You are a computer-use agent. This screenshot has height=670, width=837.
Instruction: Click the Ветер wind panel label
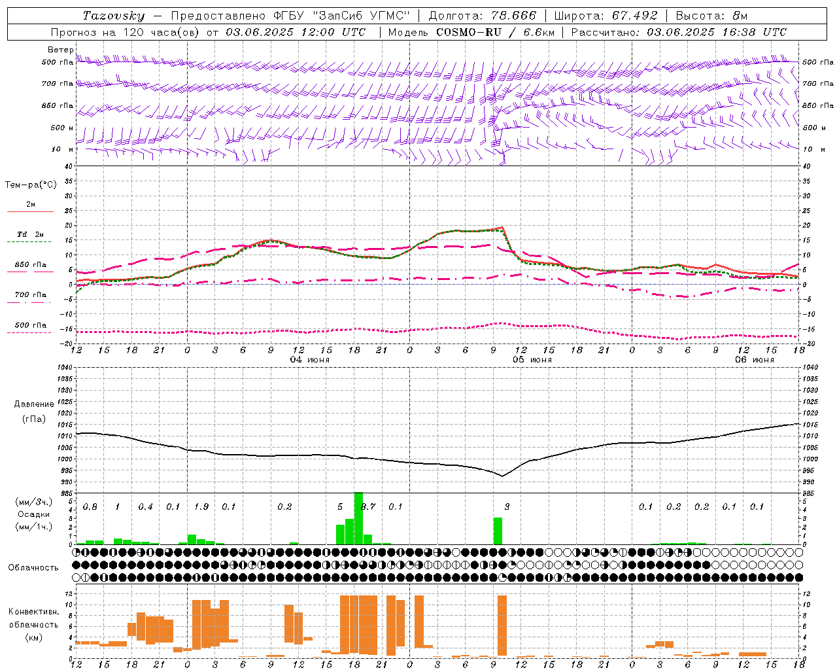click(x=60, y=50)
